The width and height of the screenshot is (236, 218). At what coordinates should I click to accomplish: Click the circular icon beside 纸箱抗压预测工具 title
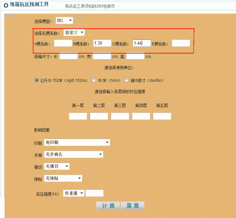[6, 5]
